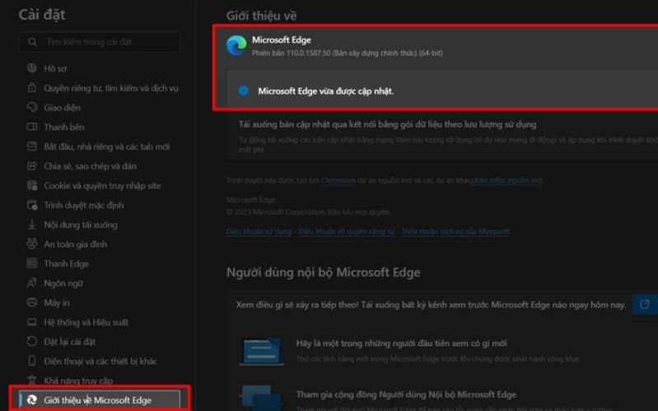Click the Microsoft Edge logo in about panel
The image size is (658, 411).
click(x=236, y=45)
